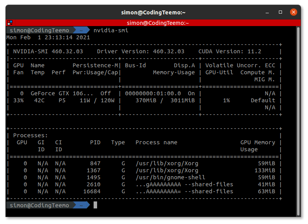Click the timestamp Mon Feb 1 23:13:14 2021
Image resolution: width=308 pixels, height=224 pixels.
click(x=48, y=37)
